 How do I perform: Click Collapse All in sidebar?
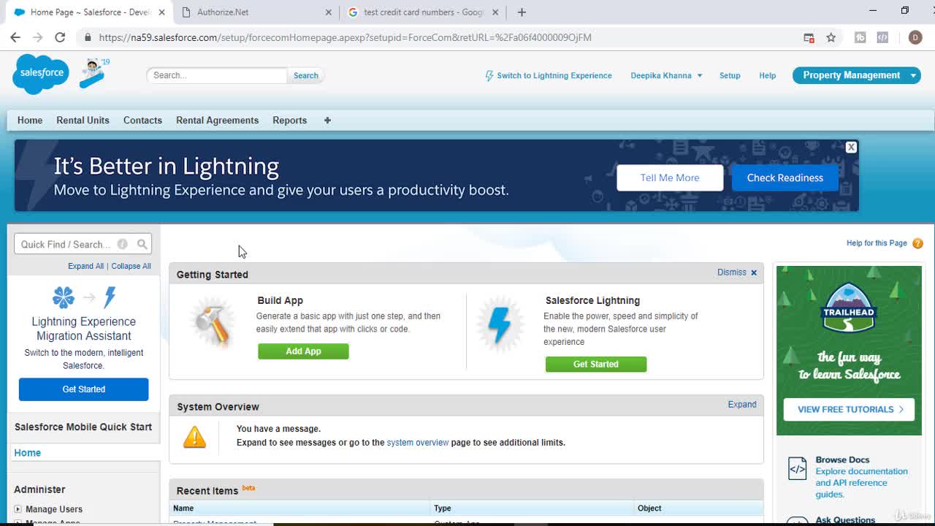pos(131,266)
